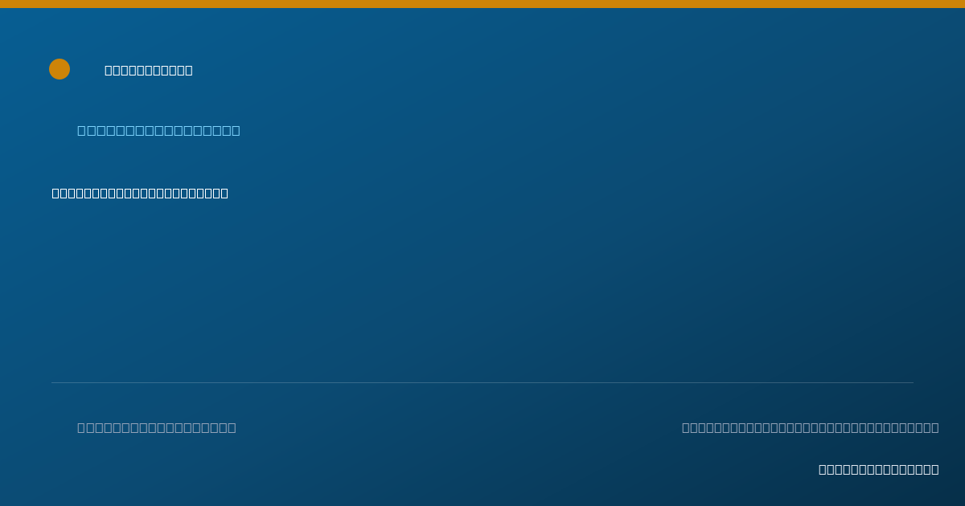
Task: Click the longest gray text line
Action: (x=811, y=427)
